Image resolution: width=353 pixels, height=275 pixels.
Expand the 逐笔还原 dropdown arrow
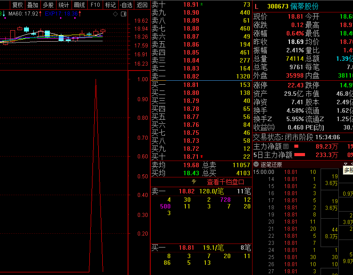pyautogui.click(x=256, y=164)
